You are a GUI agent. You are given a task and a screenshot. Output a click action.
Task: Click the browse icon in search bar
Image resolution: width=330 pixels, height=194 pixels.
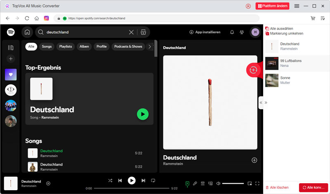[x=143, y=32]
